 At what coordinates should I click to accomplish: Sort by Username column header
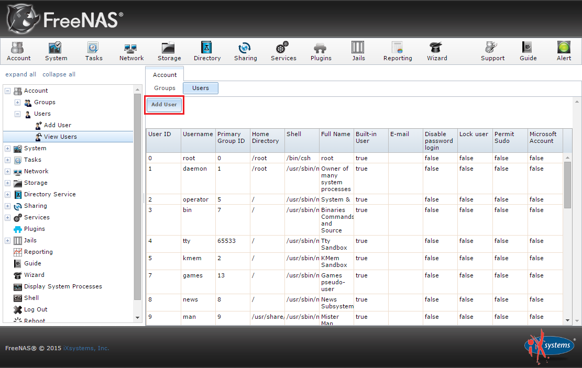pyautogui.click(x=198, y=141)
